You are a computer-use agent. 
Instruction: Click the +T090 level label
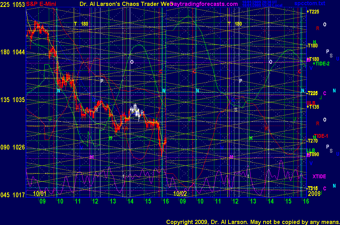pos(313,154)
